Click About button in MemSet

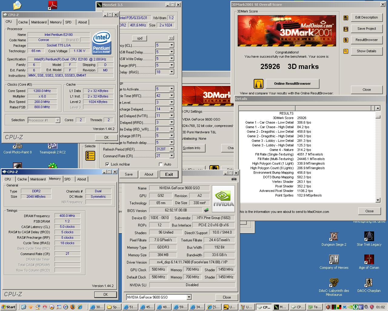(x=149, y=174)
